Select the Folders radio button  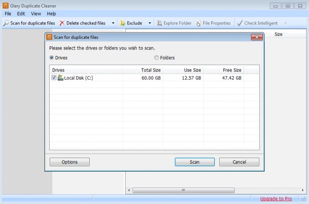157,58
